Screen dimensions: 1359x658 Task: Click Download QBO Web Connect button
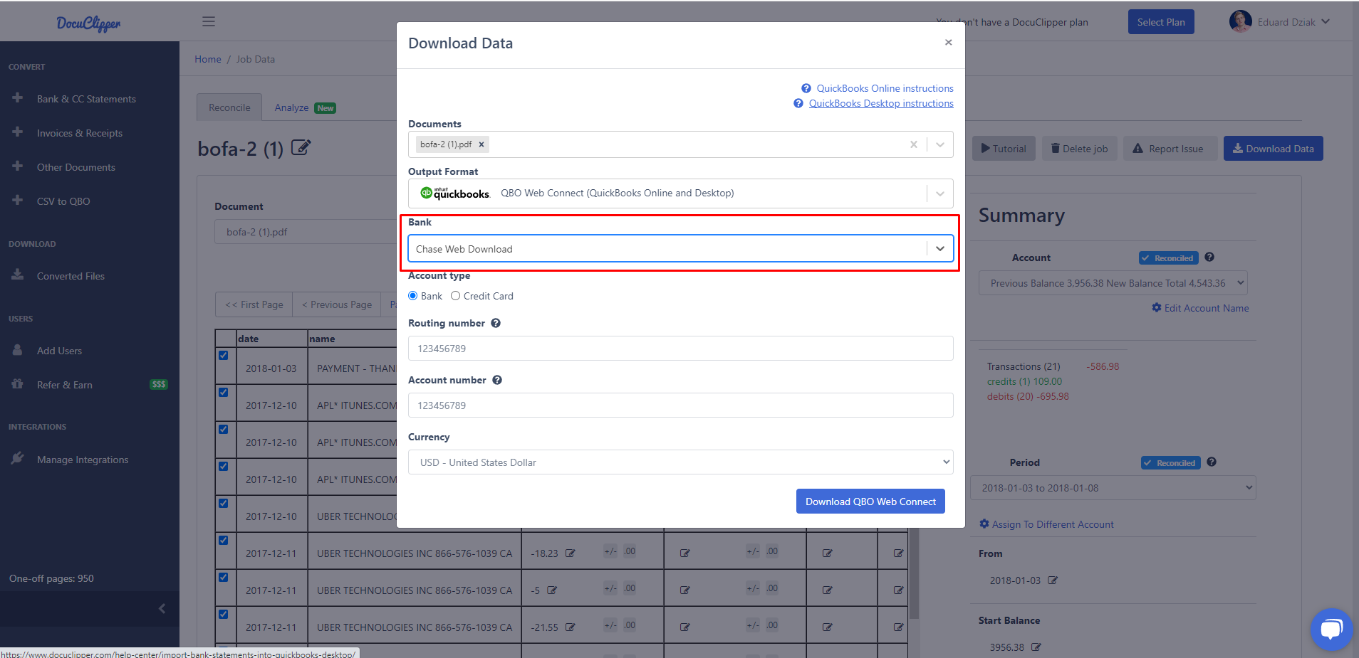(x=870, y=502)
